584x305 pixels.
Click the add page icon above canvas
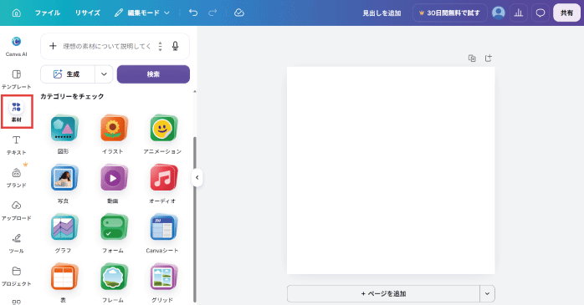(489, 58)
